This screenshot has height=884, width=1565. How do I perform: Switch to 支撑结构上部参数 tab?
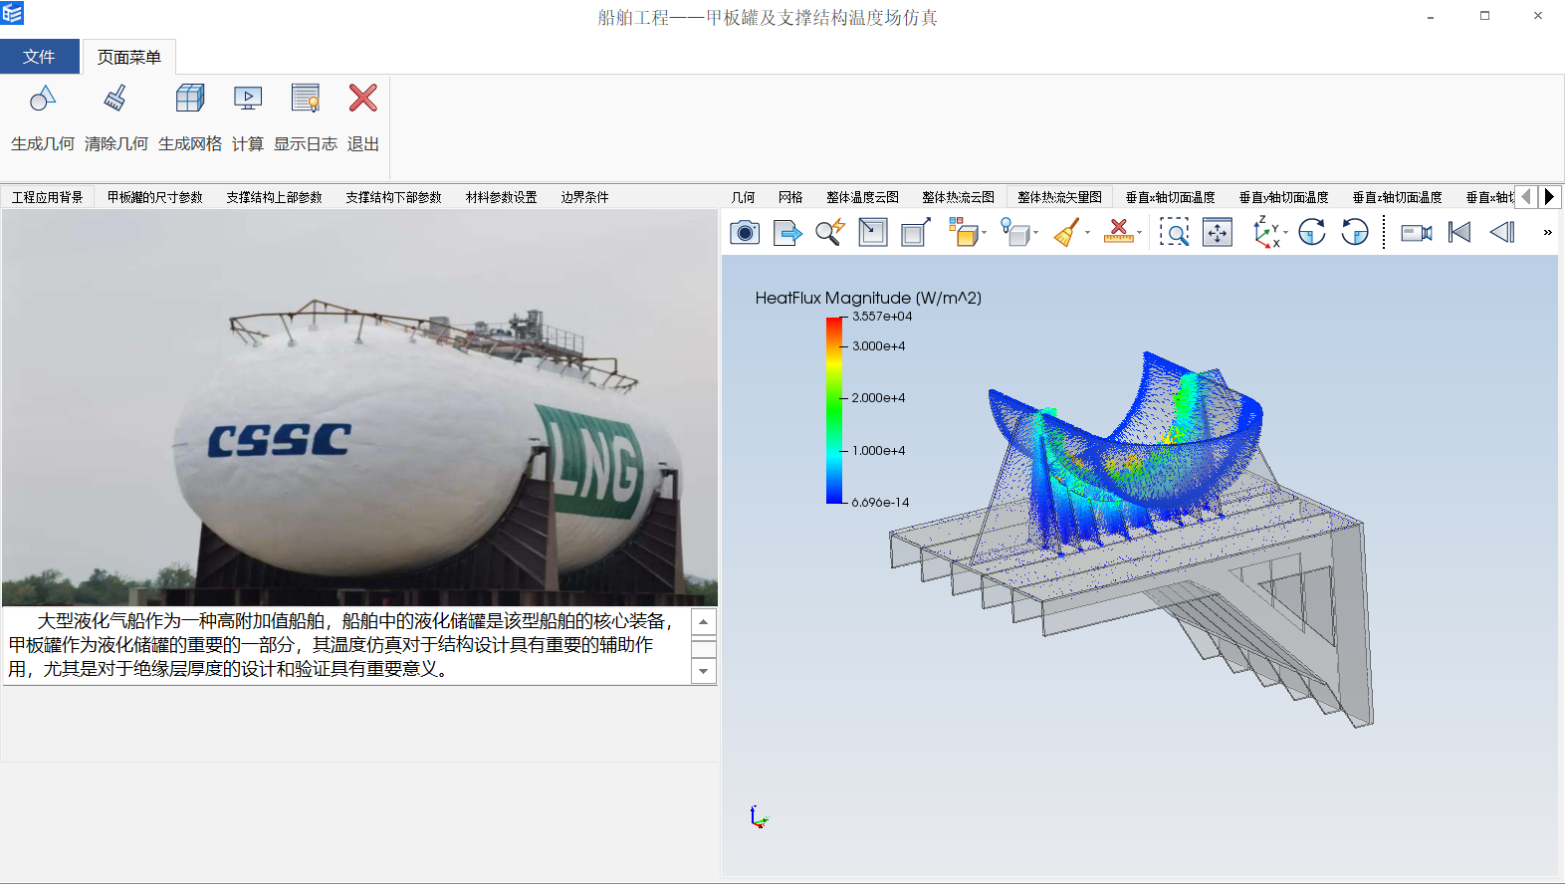click(274, 197)
